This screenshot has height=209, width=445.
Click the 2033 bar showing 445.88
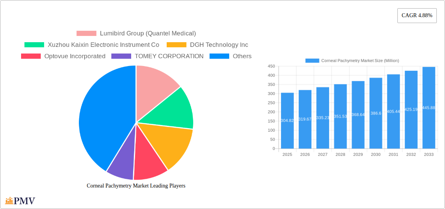[x=429, y=107]
